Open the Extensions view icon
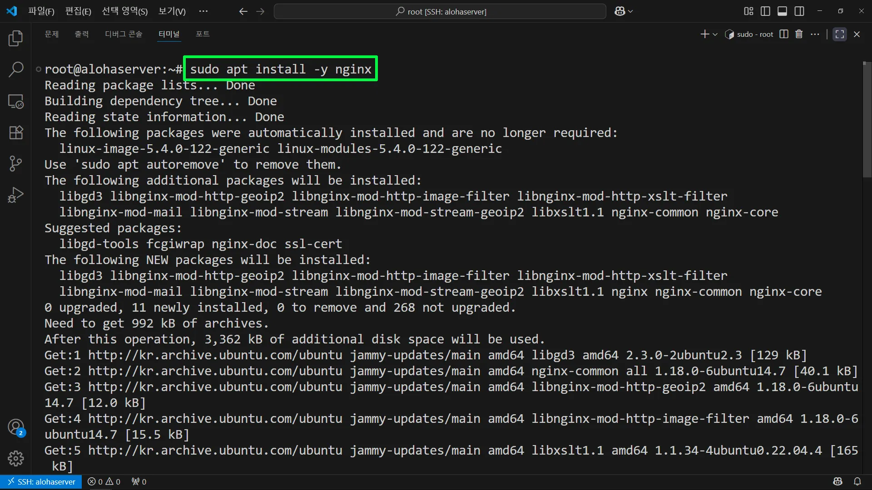 point(16,132)
